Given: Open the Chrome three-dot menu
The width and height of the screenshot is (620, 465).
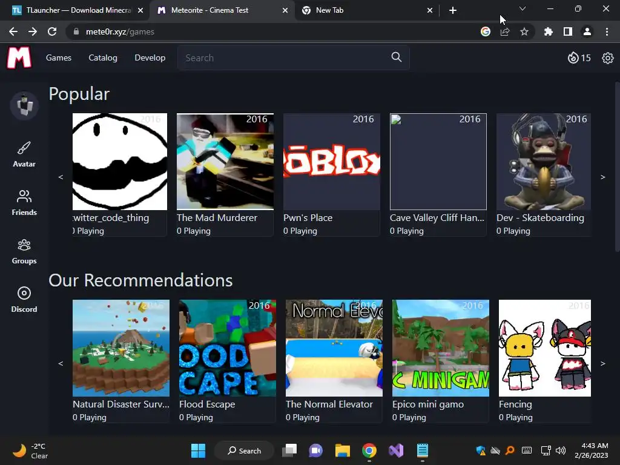Looking at the screenshot, I should [607, 31].
